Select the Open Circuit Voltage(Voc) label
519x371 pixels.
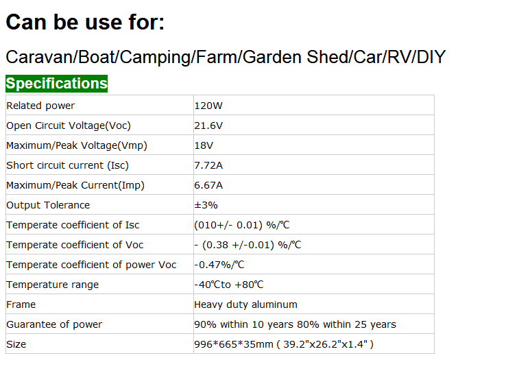69,125
